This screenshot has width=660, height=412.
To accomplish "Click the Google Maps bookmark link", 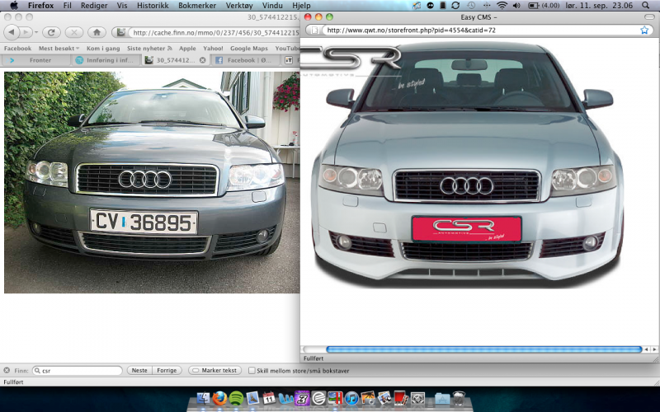I will tap(248, 49).
